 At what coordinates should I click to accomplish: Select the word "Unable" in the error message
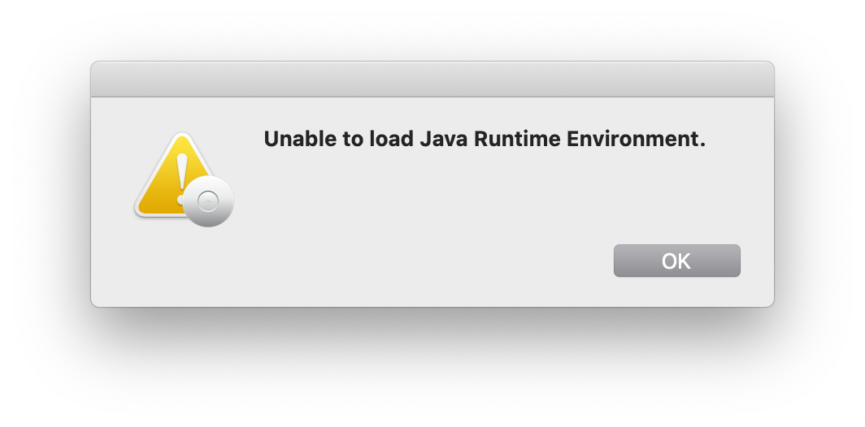coord(298,140)
